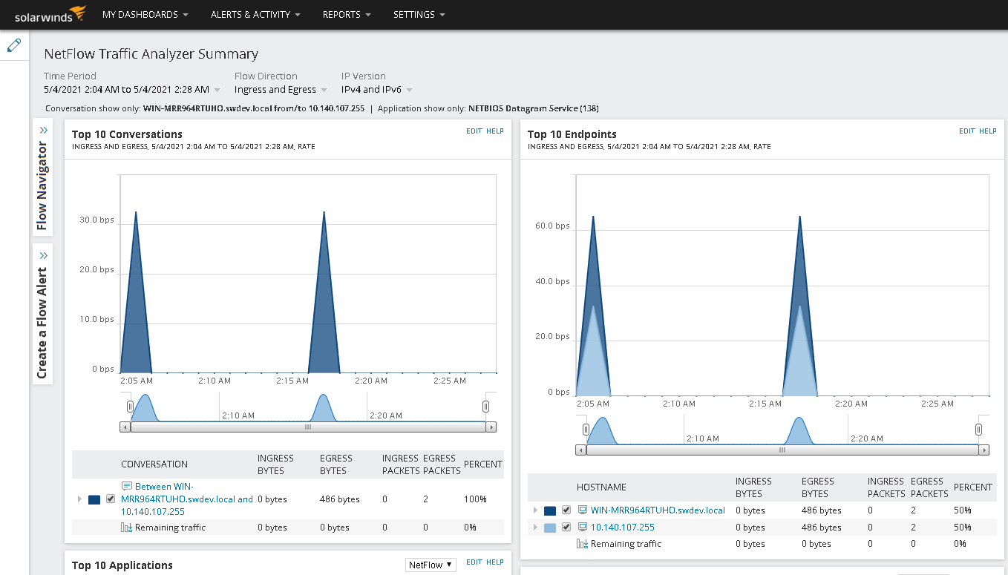Viewport: 1008px width, 575px height.
Task: Click Conversations chart right range handle
Action: (x=485, y=407)
